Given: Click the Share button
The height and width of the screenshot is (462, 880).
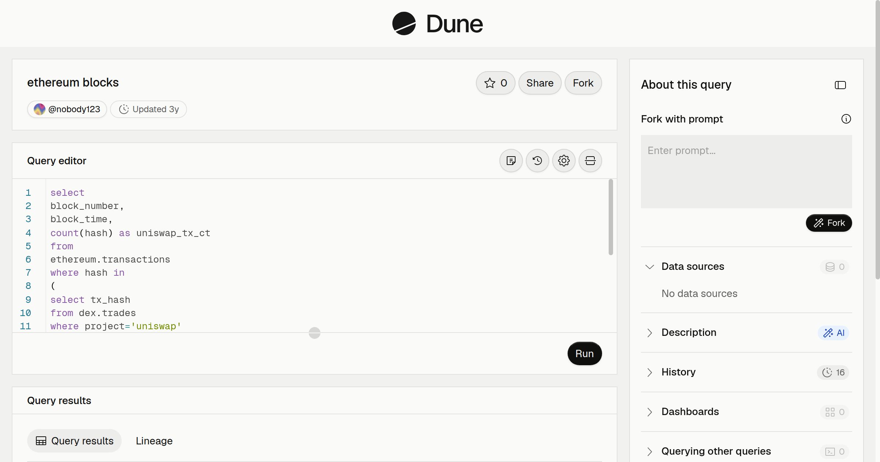Looking at the screenshot, I should click(x=540, y=83).
